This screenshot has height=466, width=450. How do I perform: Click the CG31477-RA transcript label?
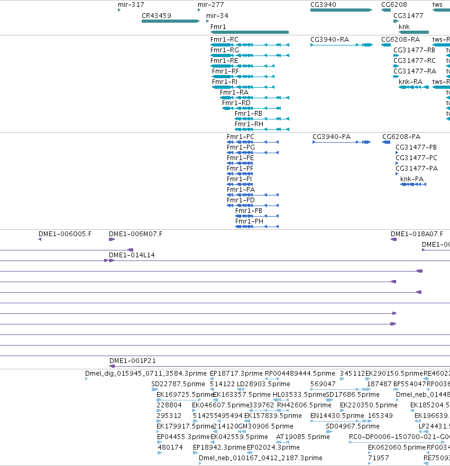coord(415,71)
